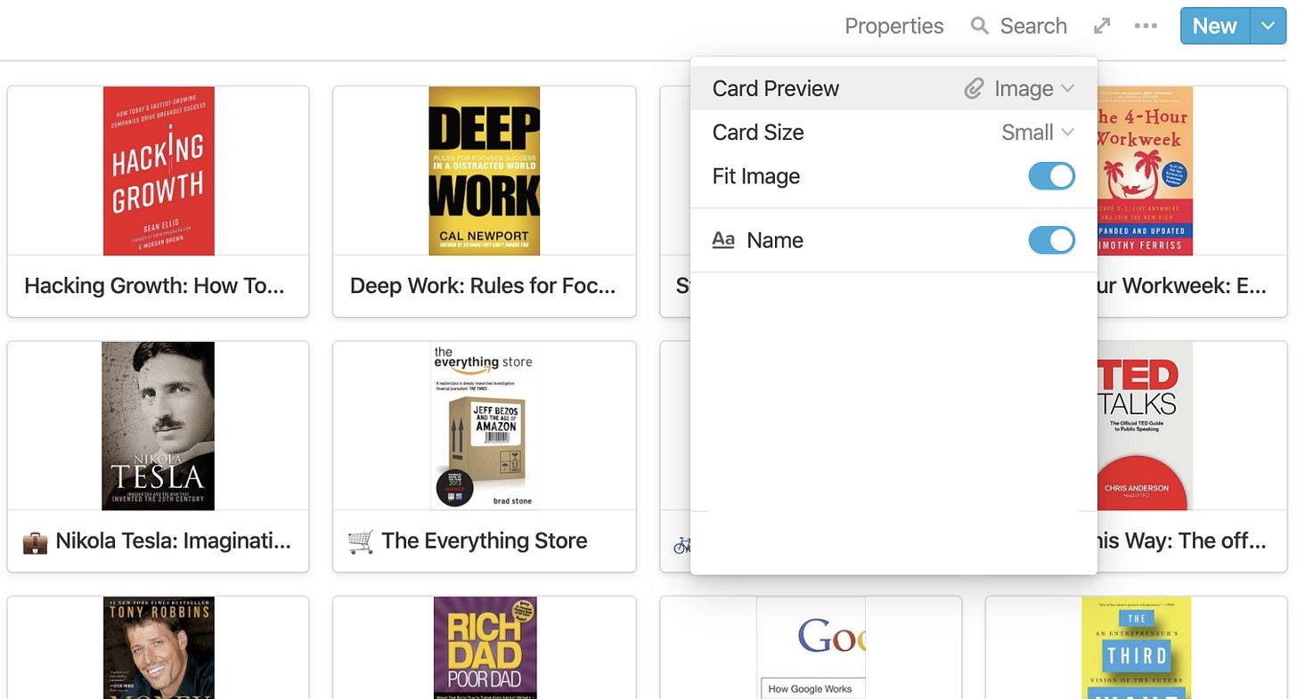
Task: Toggle the Name property switch
Action: [1052, 240]
